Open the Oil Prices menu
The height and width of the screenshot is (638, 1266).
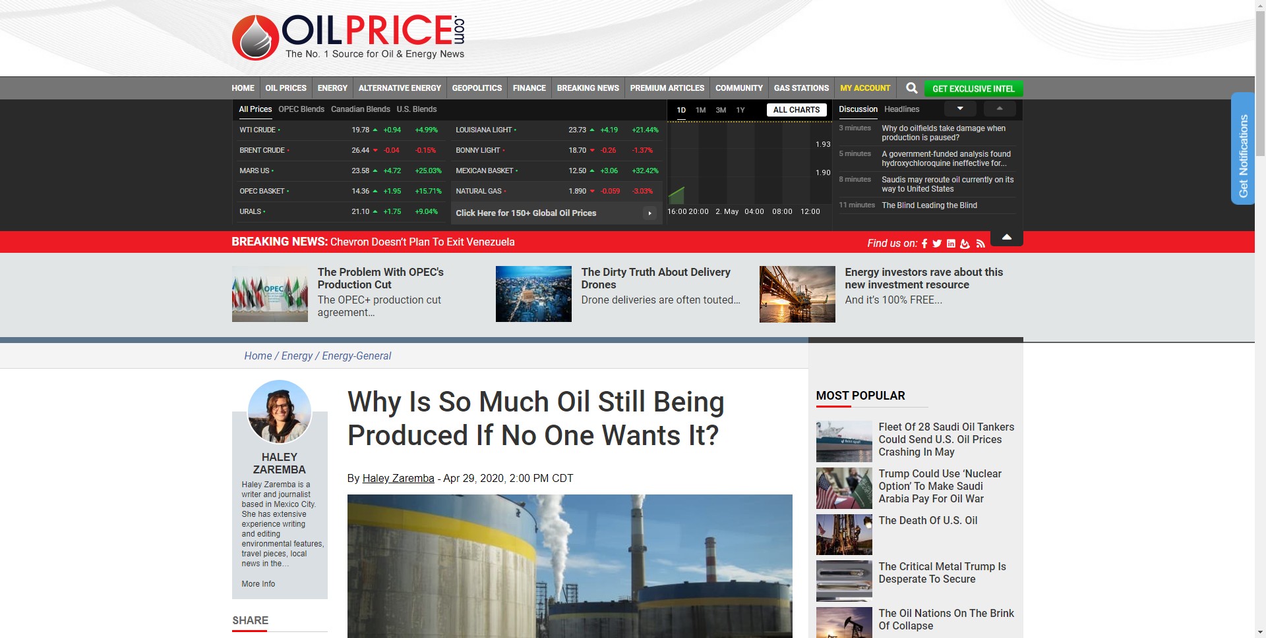[286, 88]
